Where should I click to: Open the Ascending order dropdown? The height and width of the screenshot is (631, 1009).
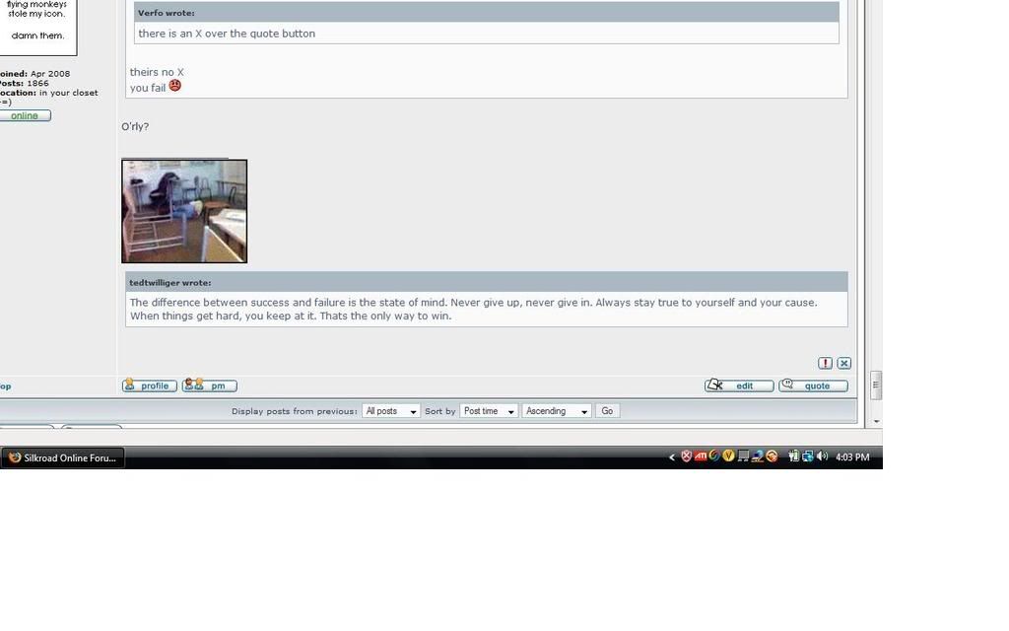[x=557, y=411]
